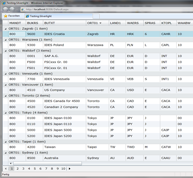Click the sort arrow on ORT01 column
This screenshot has width=193, height=178.
[x=100, y=23]
